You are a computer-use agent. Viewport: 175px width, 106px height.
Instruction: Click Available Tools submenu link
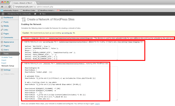(x=7, y=57)
